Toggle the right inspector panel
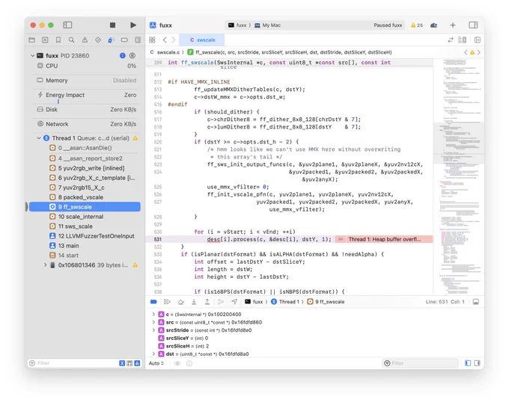This screenshot has height=402, width=509. pyautogui.click(x=473, y=25)
